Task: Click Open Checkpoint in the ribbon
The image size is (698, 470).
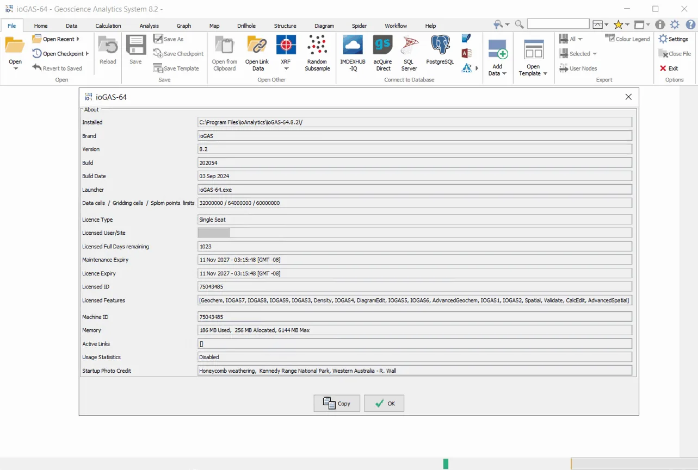Action: click(x=60, y=54)
